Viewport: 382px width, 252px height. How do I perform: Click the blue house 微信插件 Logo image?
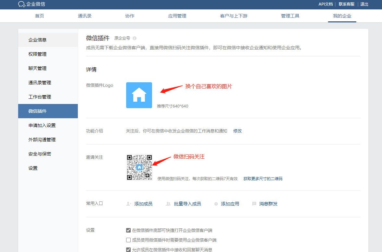[x=139, y=95]
